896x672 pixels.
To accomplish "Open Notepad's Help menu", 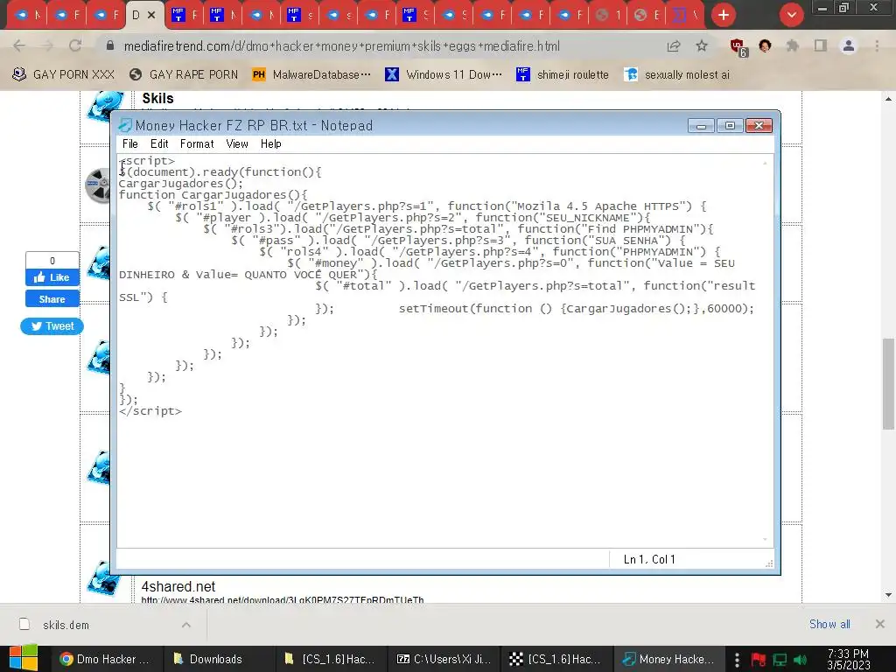I will (271, 144).
